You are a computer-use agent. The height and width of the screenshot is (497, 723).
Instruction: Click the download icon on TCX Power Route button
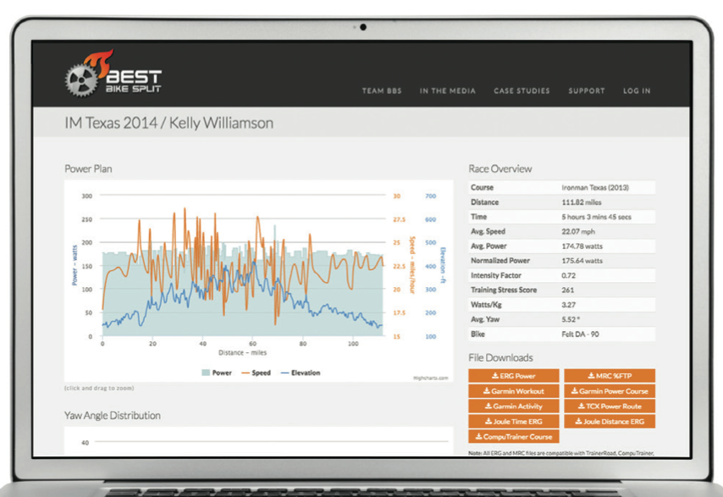coord(580,406)
